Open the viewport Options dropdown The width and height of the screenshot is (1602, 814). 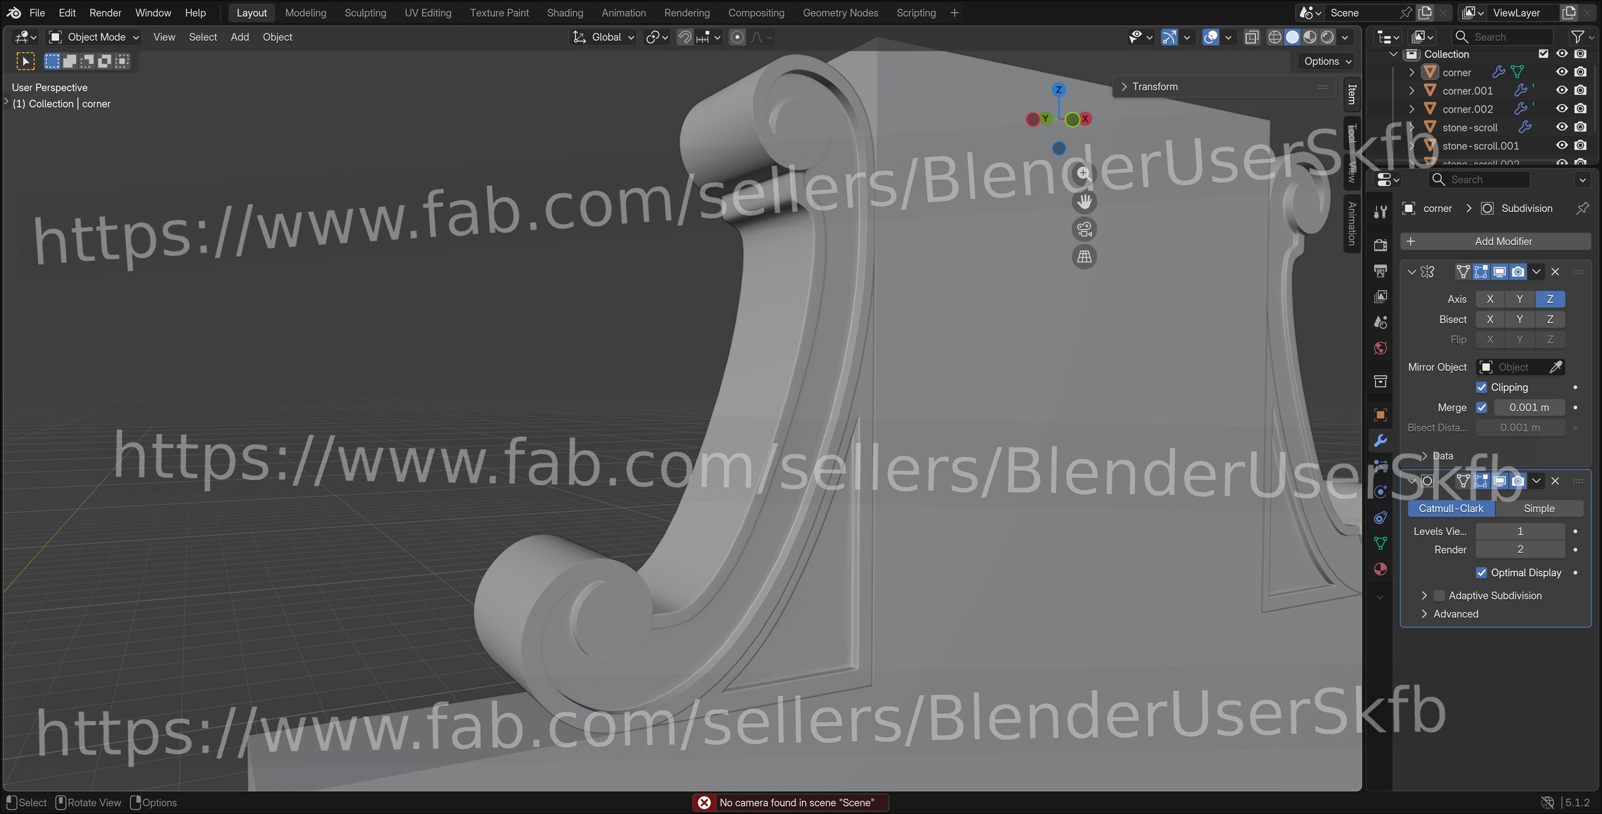(1328, 61)
